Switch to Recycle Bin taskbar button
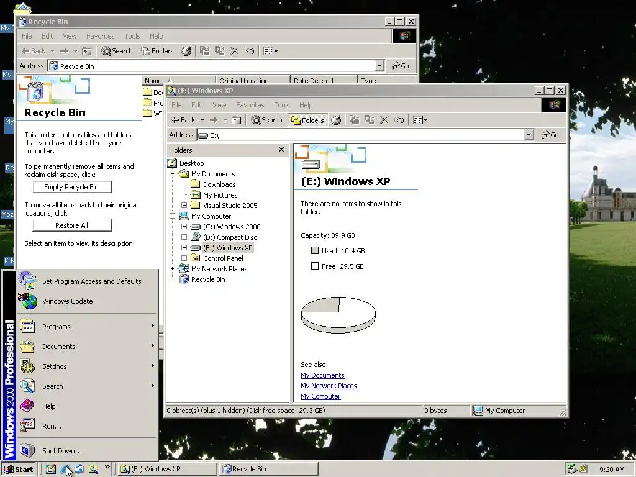636x477 pixels. (268, 469)
